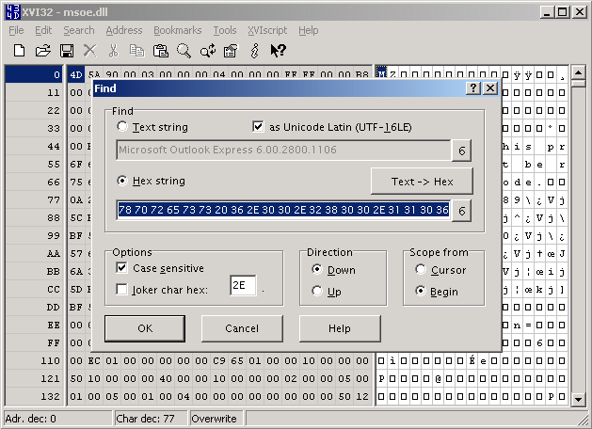The height and width of the screenshot is (429, 592).
Task: Click the Replace toolbar icon
Action: click(207, 50)
